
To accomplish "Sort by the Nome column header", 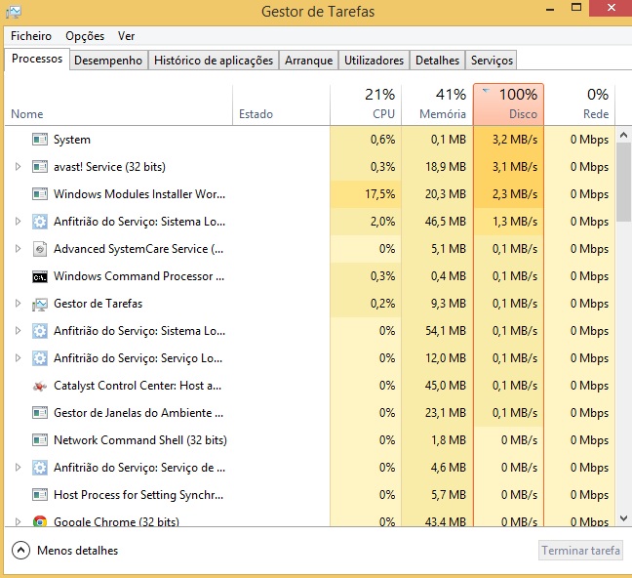I will (119, 104).
